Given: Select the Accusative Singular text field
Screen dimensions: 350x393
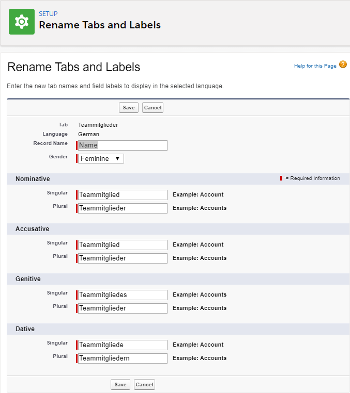Looking at the screenshot, I should (123, 245).
